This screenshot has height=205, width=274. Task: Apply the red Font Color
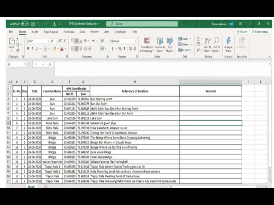[62, 48]
